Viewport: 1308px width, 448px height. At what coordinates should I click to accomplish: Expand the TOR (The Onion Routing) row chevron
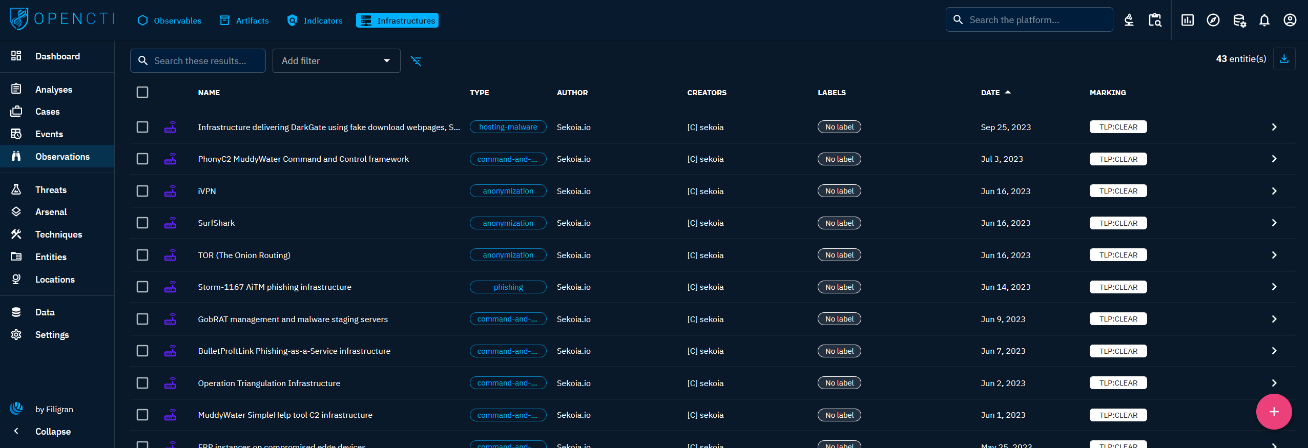tap(1274, 255)
